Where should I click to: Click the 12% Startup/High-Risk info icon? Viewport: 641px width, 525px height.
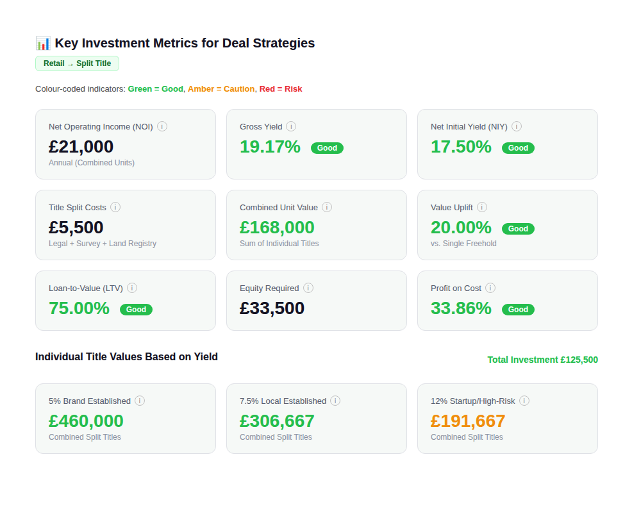pos(524,401)
